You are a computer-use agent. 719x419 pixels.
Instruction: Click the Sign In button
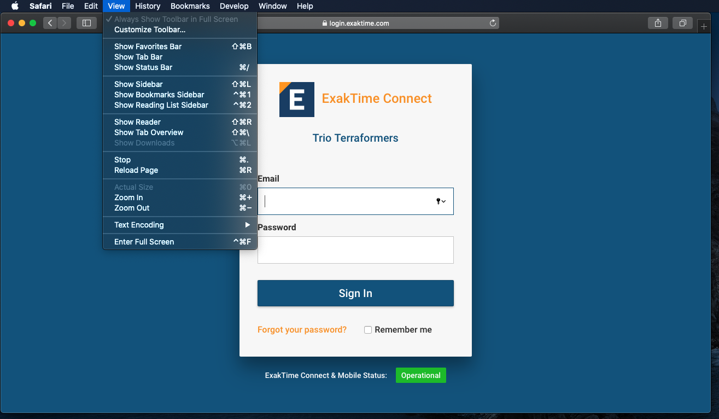point(355,293)
